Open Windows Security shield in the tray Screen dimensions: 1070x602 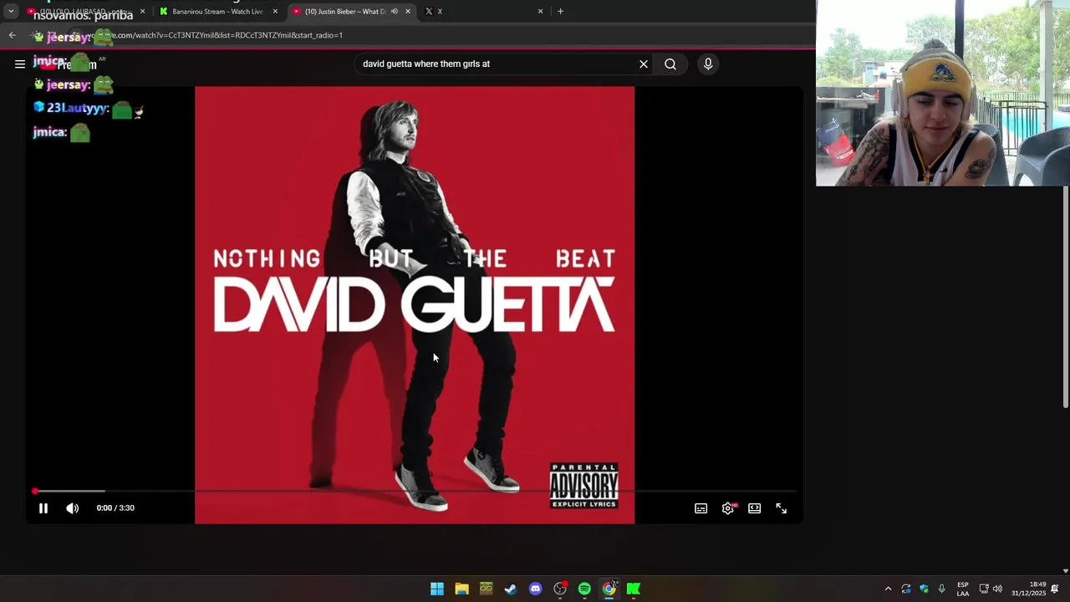click(924, 589)
